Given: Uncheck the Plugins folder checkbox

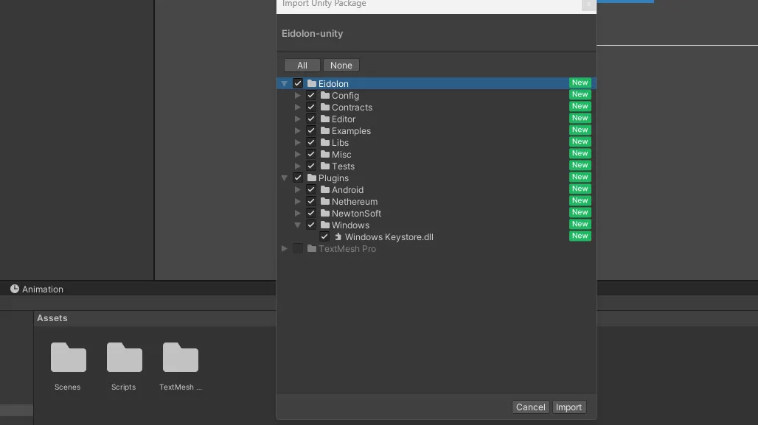Looking at the screenshot, I should click(x=298, y=178).
